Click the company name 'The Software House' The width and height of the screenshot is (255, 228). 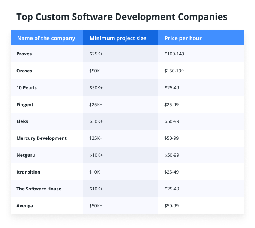[39, 189]
